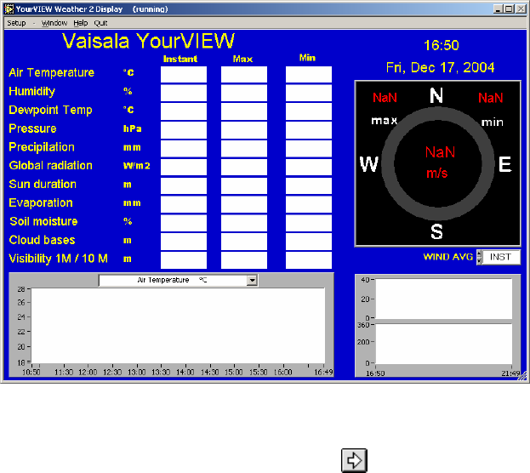Click the S compass direction letter
The height and width of the screenshot is (473, 530).
[x=436, y=232]
